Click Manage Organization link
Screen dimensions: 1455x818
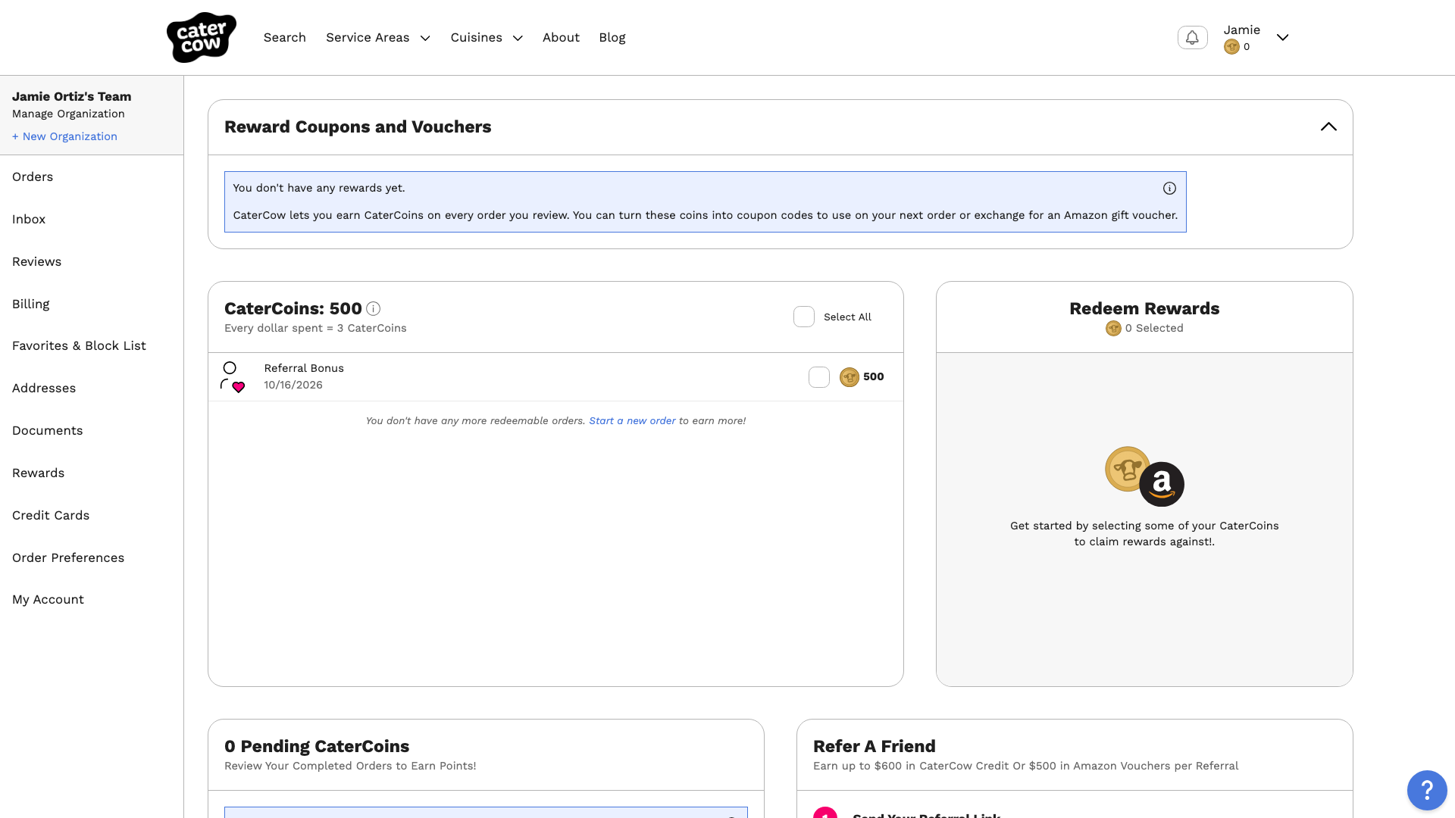[x=68, y=114]
